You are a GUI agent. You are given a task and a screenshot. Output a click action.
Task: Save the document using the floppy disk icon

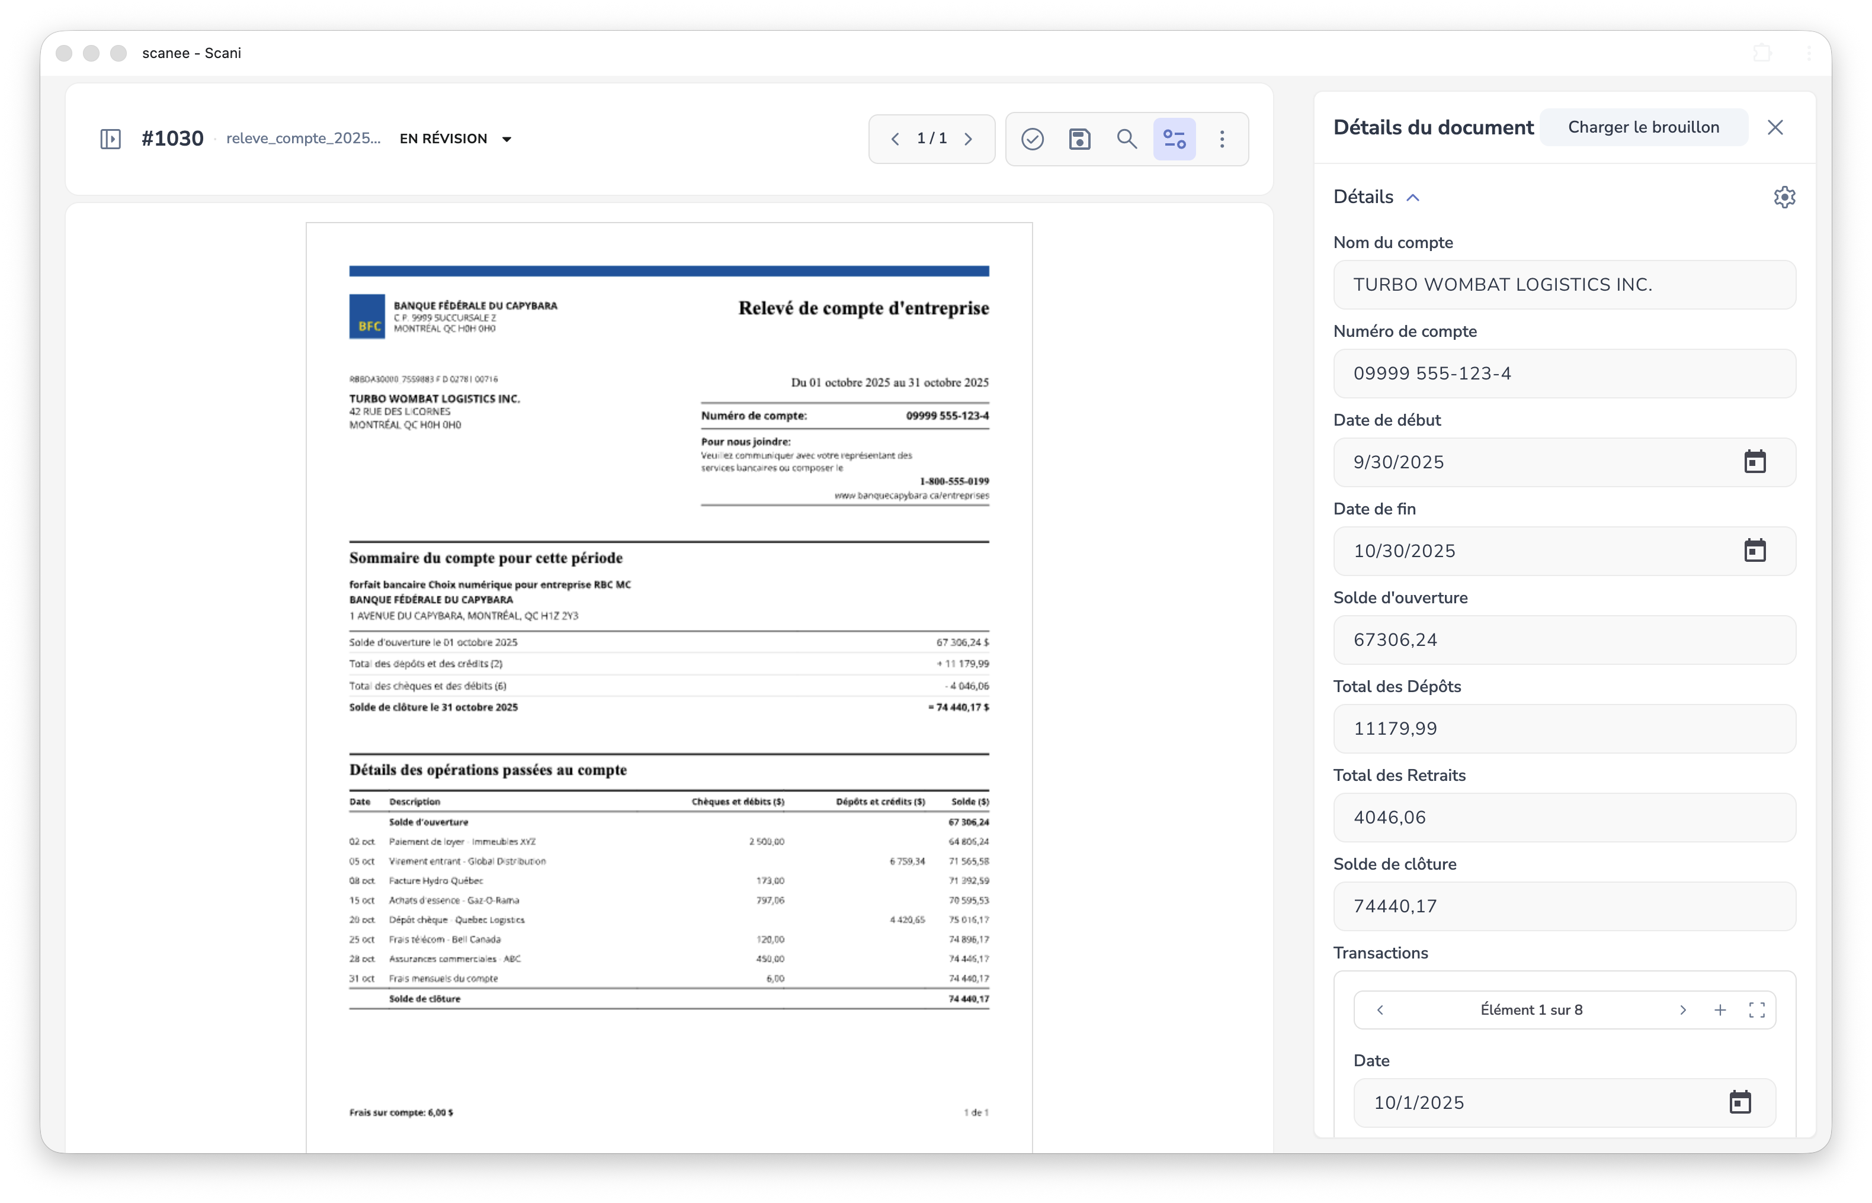click(x=1079, y=139)
